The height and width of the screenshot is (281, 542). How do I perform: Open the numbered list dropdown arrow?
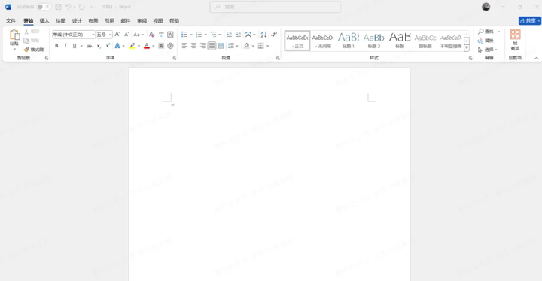[206, 34]
